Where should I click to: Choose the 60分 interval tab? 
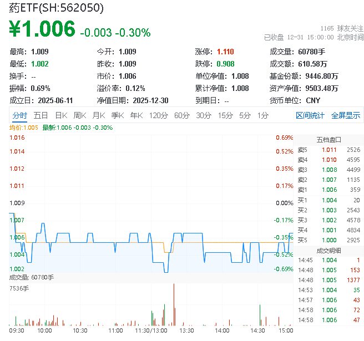[x=182, y=115]
